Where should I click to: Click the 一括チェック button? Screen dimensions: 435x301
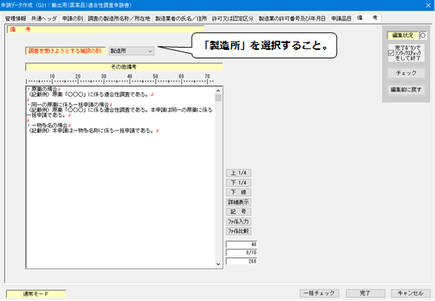click(319, 293)
